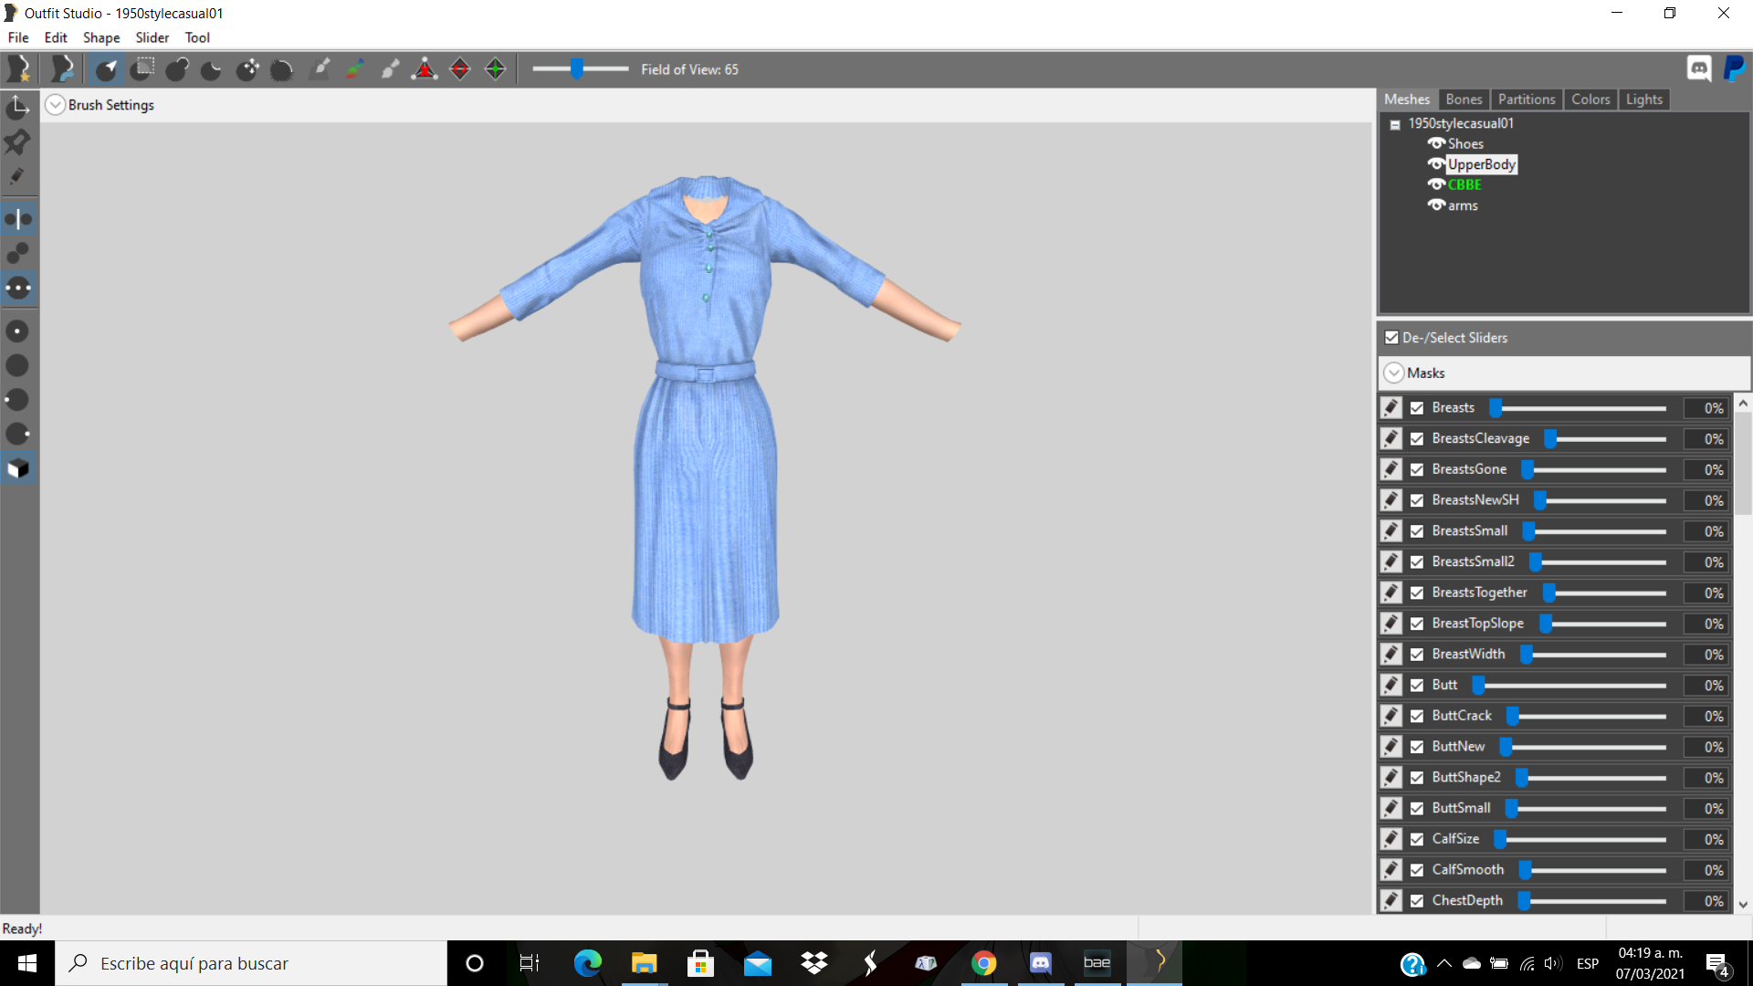The height and width of the screenshot is (986, 1753).
Task: Select the UpperBody mesh in the tree
Action: tap(1481, 164)
